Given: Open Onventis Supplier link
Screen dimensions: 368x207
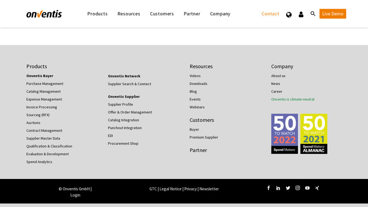Looking at the screenshot, I should point(124,96).
